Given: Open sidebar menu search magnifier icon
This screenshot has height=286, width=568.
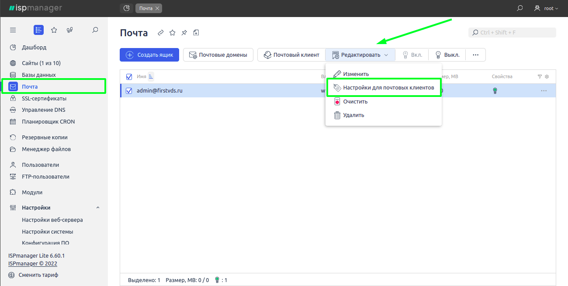Looking at the screenshot, I should click(95, 30).
